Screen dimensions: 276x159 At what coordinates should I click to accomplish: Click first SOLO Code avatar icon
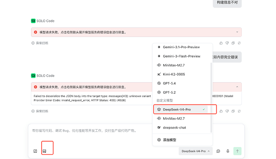tap(33, 21)
